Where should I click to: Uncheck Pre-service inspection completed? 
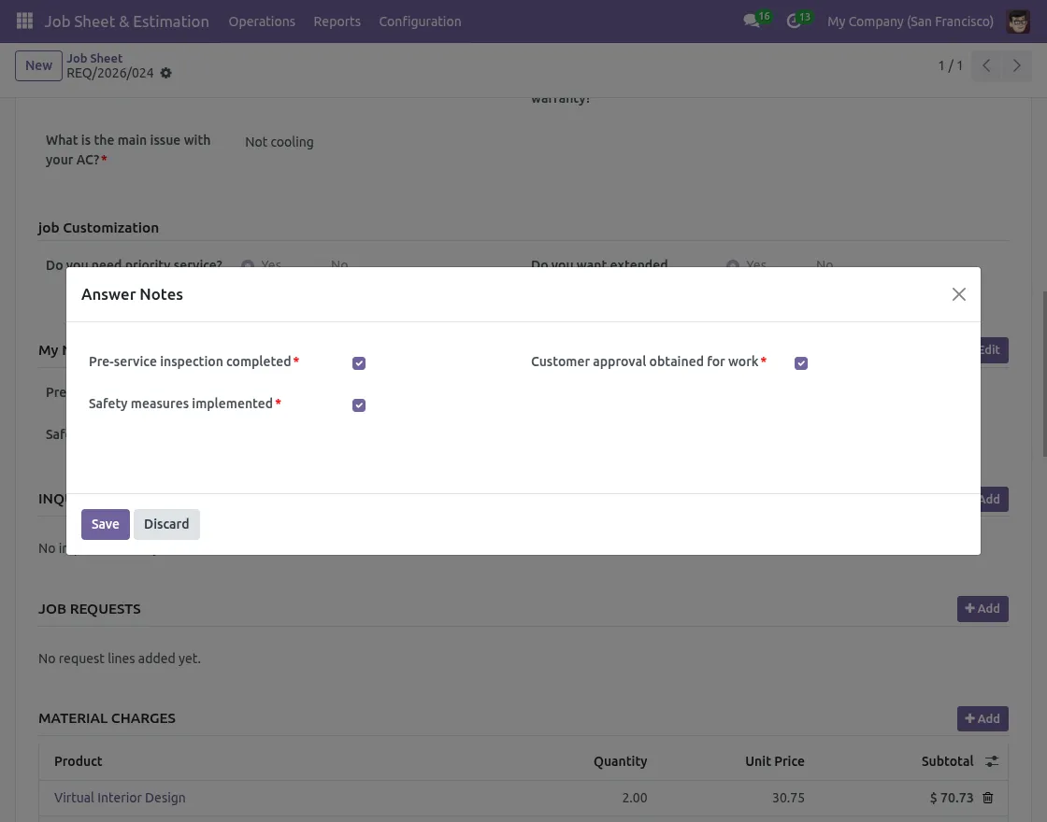point(359,362)
